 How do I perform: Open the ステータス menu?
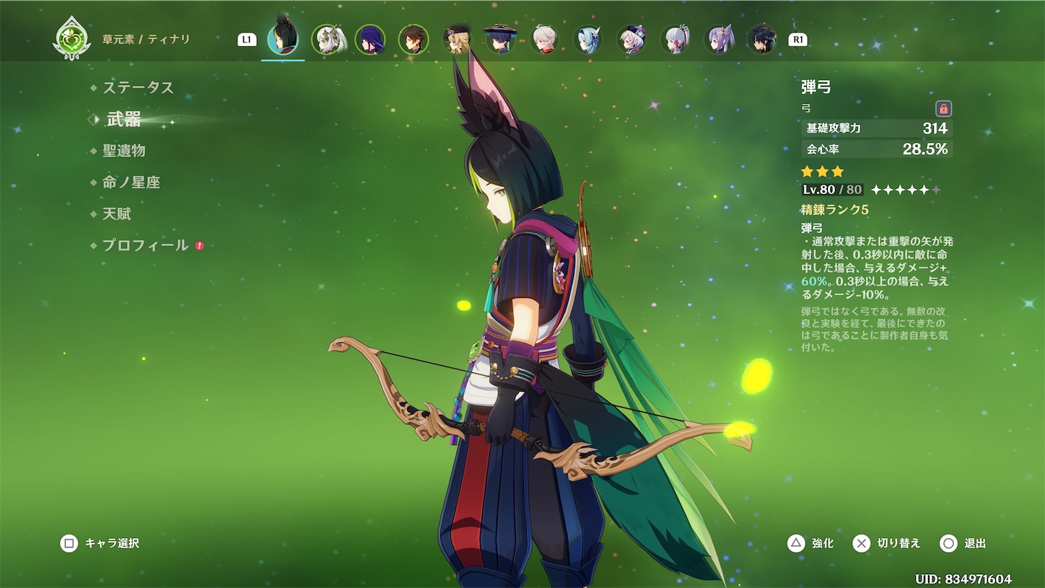tap(138, 88)
